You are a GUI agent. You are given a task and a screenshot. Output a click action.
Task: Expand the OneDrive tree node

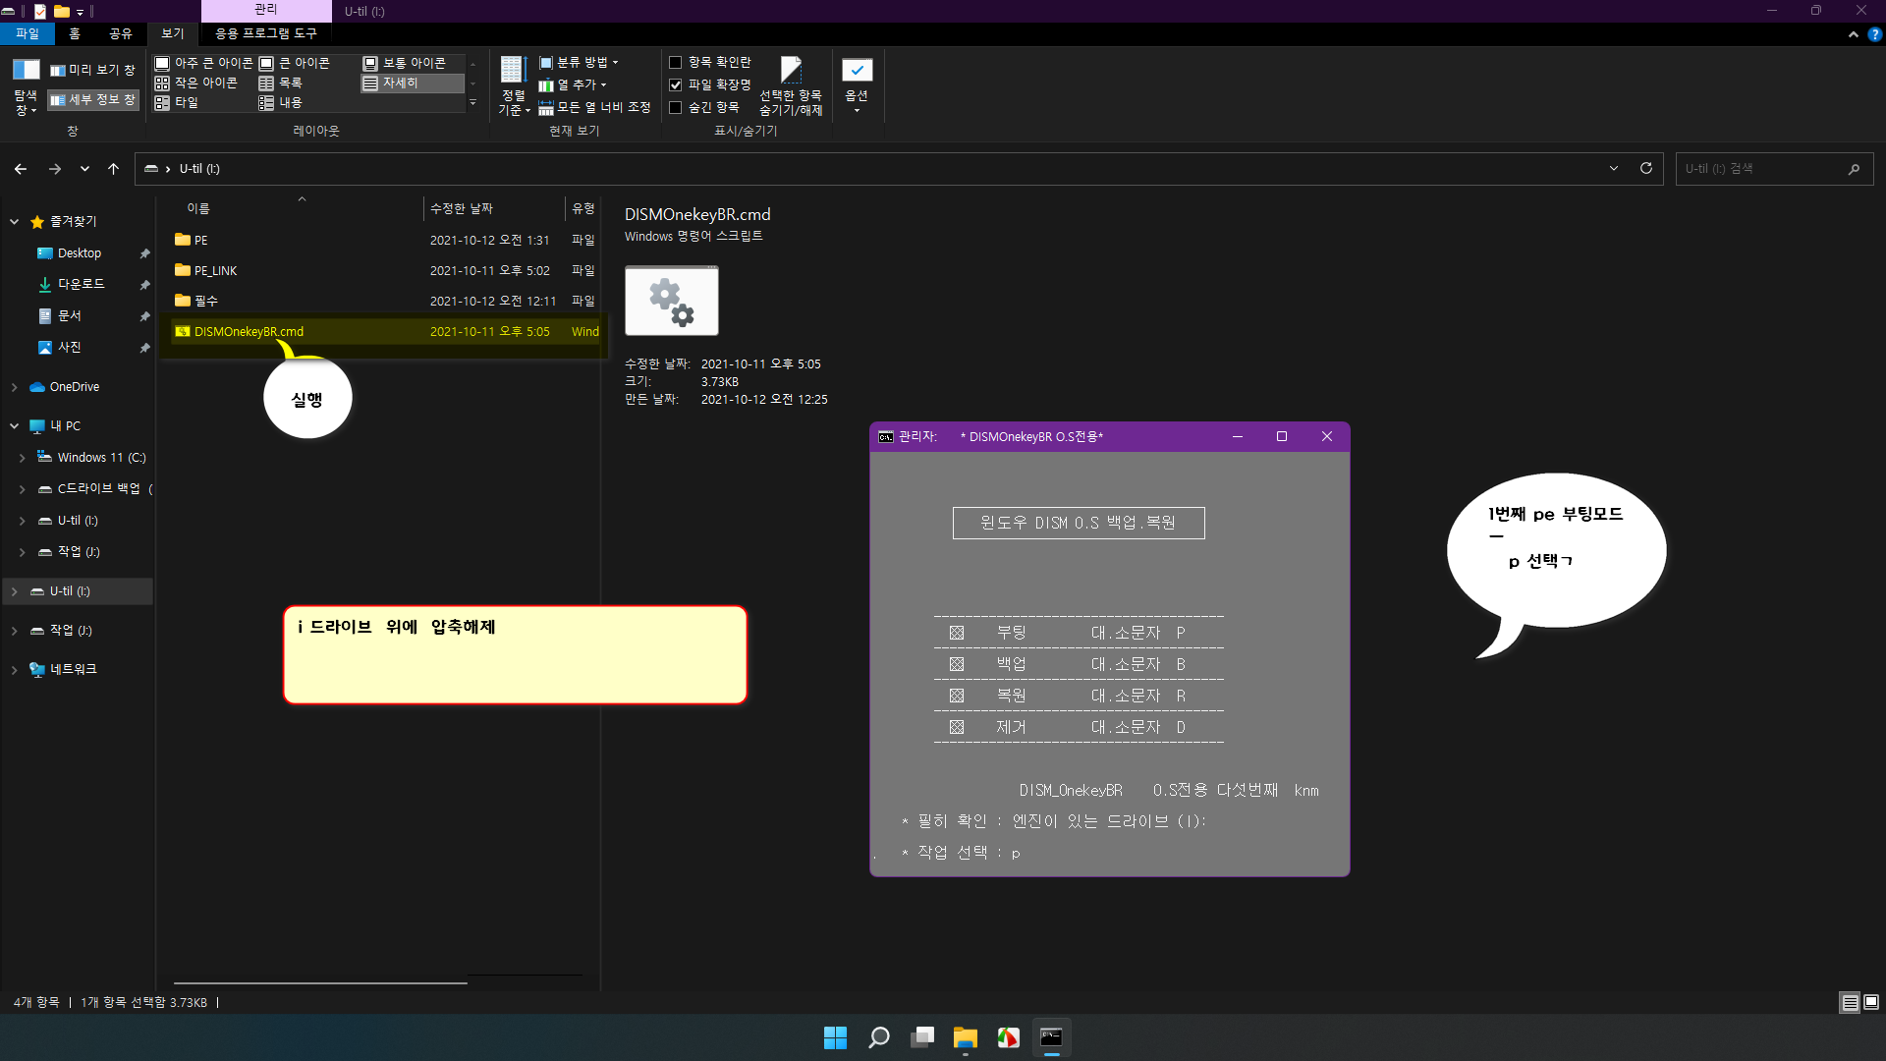tap(15, 387)
